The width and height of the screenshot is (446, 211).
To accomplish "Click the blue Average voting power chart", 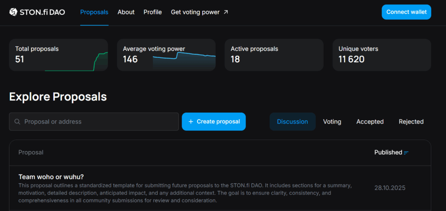I will (184, 60).
